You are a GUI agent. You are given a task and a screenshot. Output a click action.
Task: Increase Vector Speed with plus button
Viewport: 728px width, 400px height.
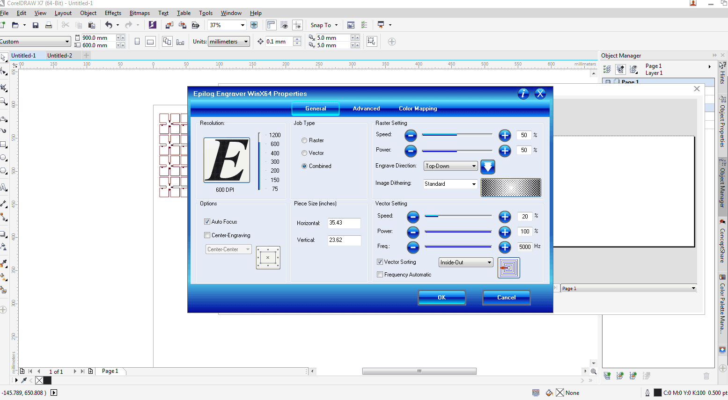505,217
